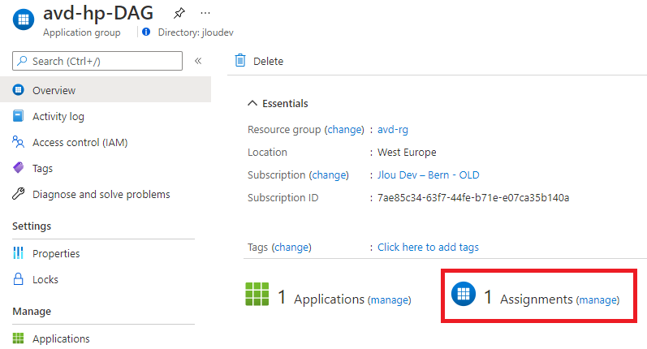Click the Settings section header

pos(32,226)
